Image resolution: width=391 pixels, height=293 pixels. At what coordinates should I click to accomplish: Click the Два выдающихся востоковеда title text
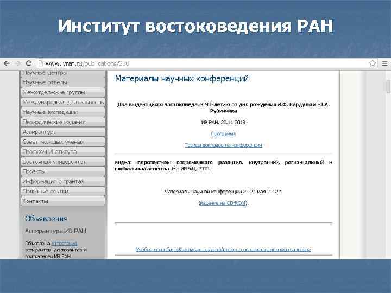223,107
